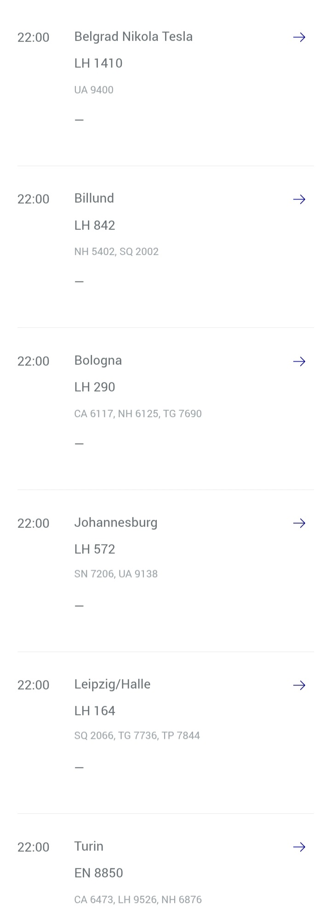Click the arrow beside Turin

pos(299,847)
